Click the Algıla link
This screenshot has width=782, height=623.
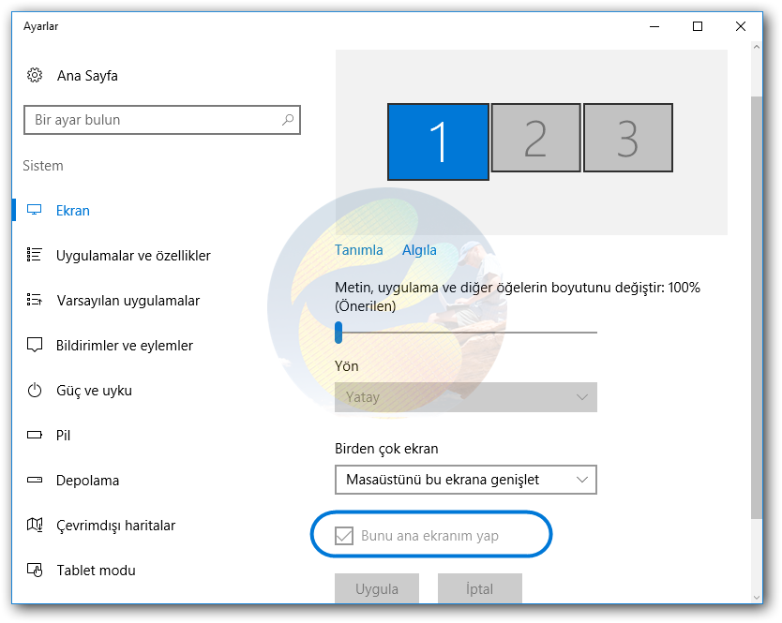[x=419, y=250]
